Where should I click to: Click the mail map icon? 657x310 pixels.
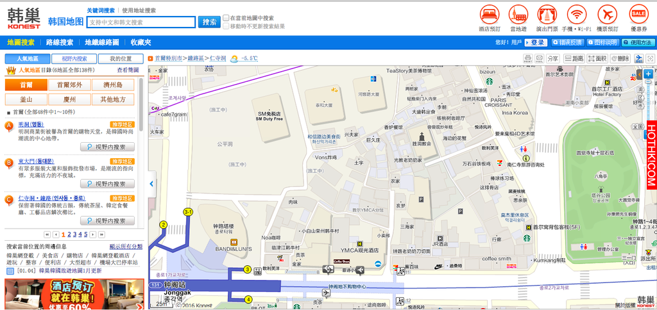539,58
